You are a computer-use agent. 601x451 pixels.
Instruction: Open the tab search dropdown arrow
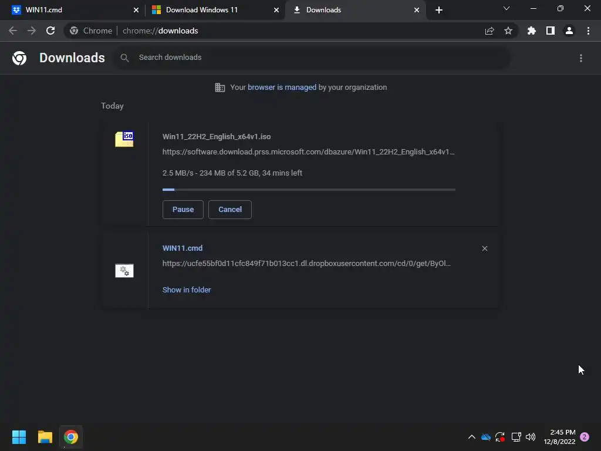(507, 8)
